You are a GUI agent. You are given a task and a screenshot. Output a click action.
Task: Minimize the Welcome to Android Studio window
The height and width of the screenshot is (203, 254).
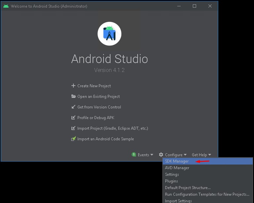[x=179, y=6]
